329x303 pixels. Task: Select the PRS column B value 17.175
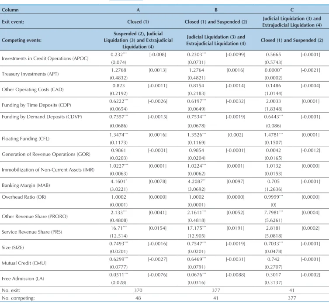(196, 228)
